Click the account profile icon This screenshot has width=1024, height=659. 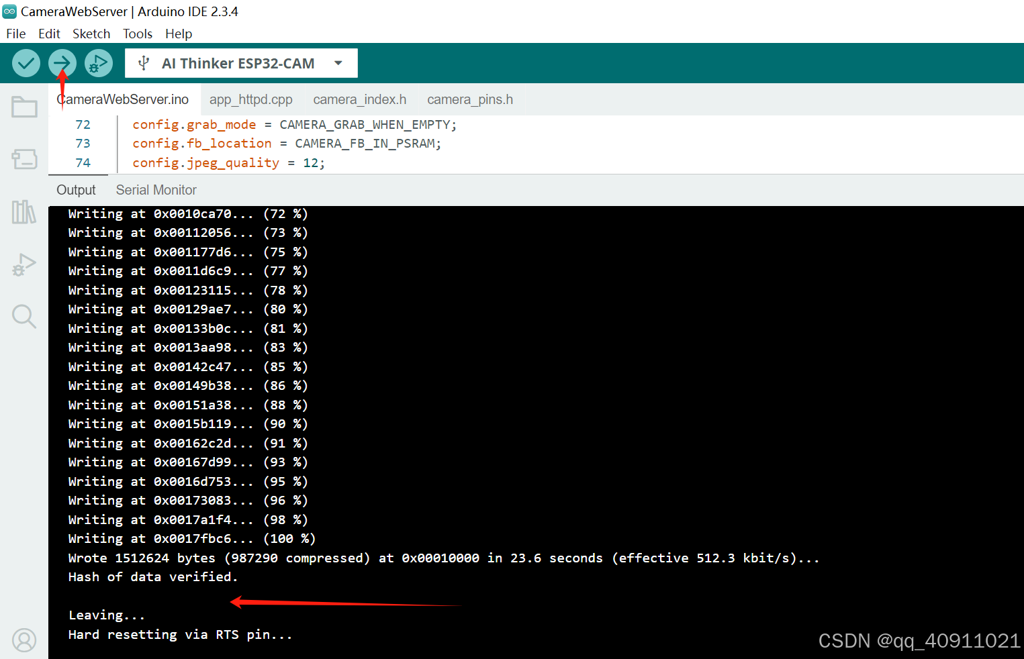click(24, 640)
